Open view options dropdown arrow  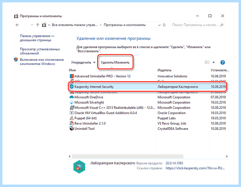pos(214,62)
